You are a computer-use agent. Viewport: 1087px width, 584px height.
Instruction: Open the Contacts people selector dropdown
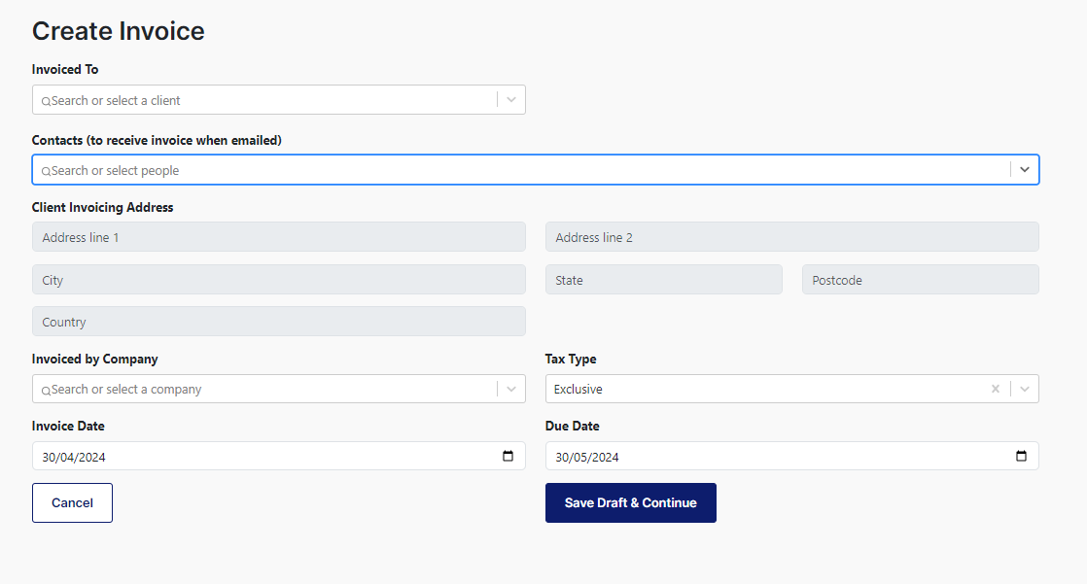pos(1024,170)
